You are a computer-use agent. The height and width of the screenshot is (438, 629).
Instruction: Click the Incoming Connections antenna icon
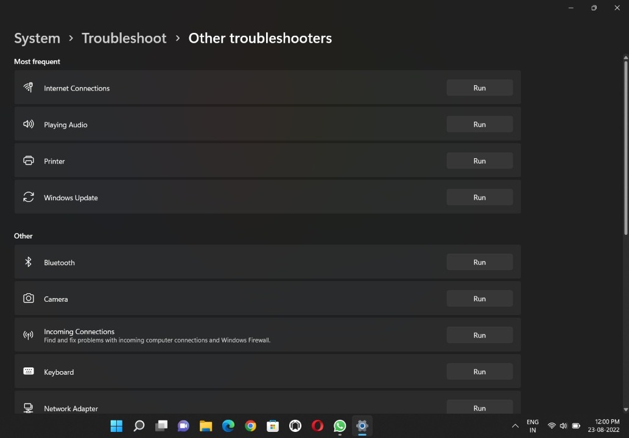[29, 335]
